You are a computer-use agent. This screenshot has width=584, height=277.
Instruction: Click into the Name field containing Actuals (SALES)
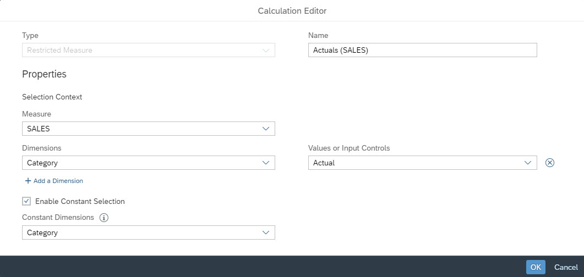pos(423,50)
